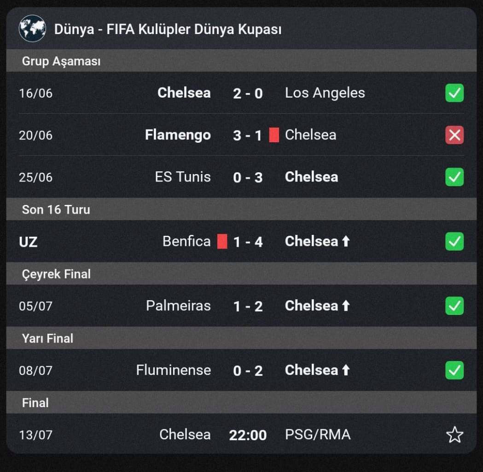
Task: Click red card icon beside Chelsea in Flamengo match
Action: (274, 135)
